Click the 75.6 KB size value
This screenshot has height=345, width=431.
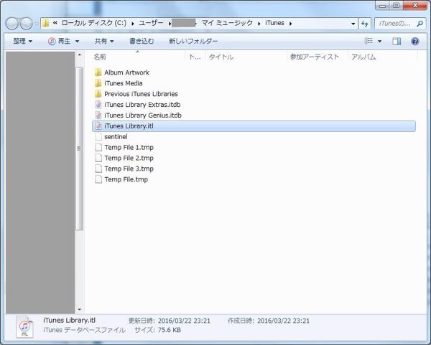pos(170,330)
